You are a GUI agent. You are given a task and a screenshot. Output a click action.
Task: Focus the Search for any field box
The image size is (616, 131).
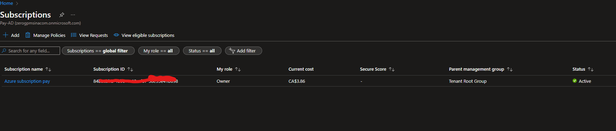pos(30,51)
